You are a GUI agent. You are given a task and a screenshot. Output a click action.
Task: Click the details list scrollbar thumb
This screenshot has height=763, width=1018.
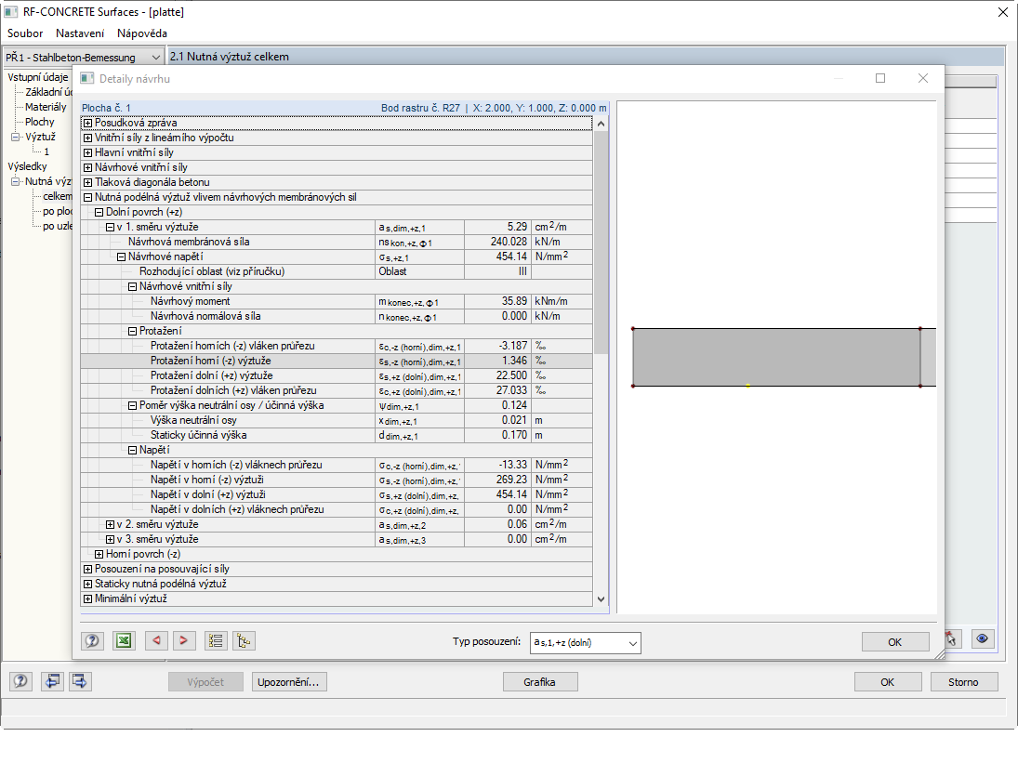click(601, 242)
